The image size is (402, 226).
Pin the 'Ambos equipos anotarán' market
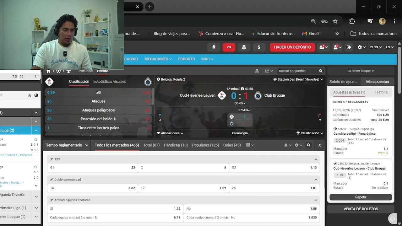click(52, 200)
